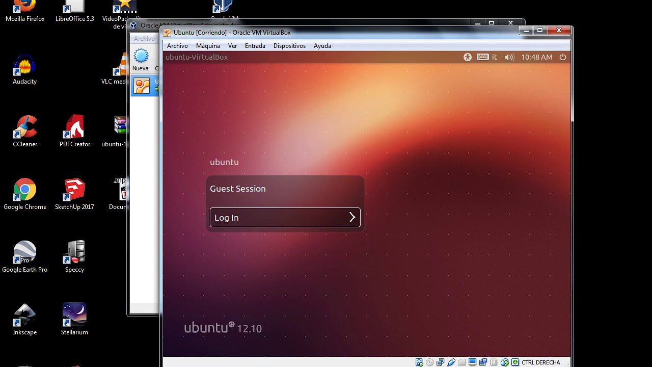
Task: Click the overlapping-windows status bar icon
Action: [483, 362]
